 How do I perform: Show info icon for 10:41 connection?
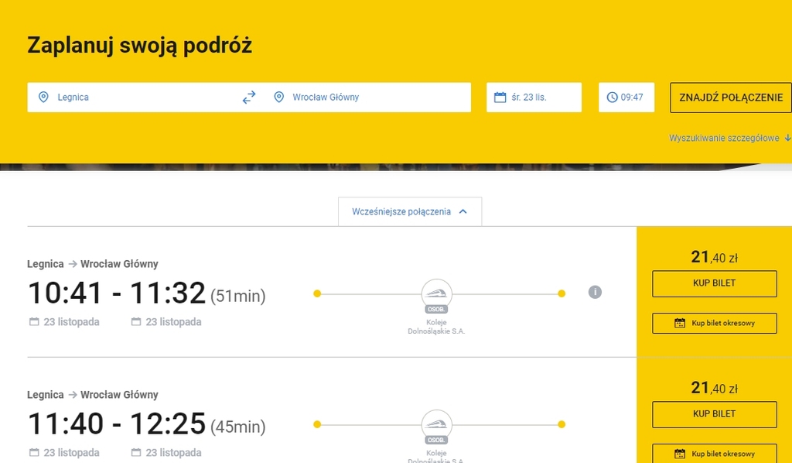pyautogui.click(x=595, y=292)
